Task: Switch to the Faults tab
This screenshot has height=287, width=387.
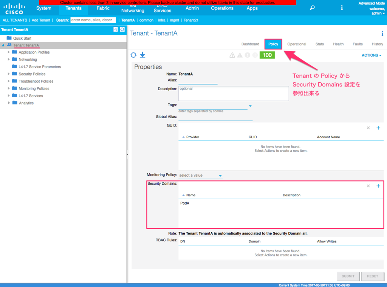Action: click(x=358, y=44)
